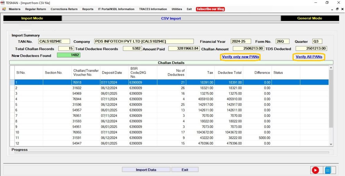Click scrollbar down arrow in challan table

pyautogui.click(x=331, y=144)
